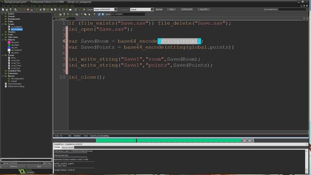Click the Save project toolbar icon

pos(11,10)
